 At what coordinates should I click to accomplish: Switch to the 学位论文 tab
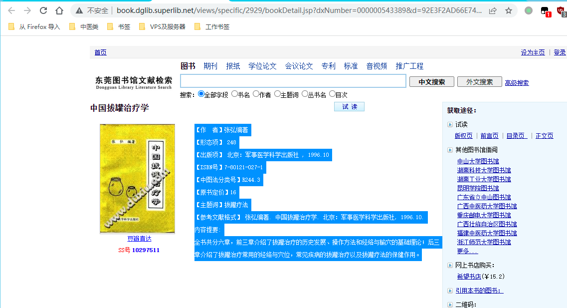(x=262, y=66)
